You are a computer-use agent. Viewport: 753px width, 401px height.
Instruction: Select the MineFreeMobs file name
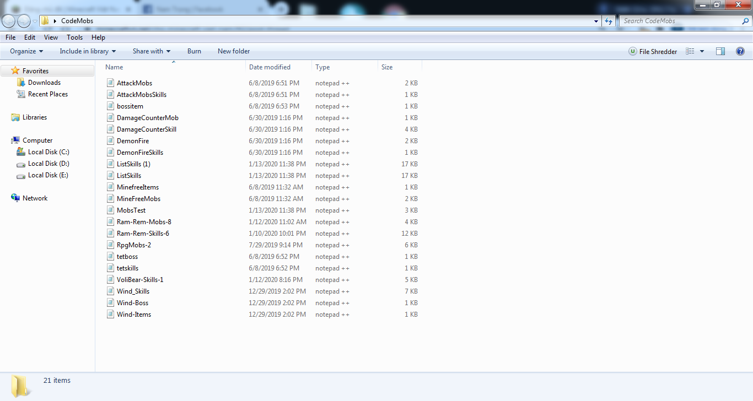[139, 199]
